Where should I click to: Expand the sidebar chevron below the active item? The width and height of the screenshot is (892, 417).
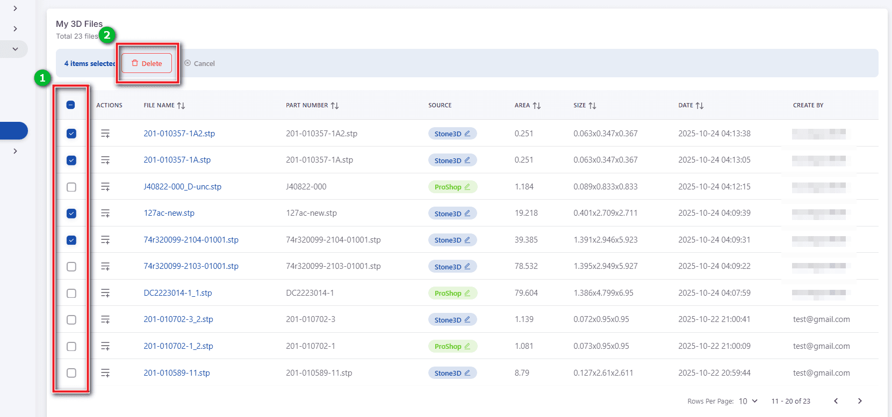(x=15, y=151)
